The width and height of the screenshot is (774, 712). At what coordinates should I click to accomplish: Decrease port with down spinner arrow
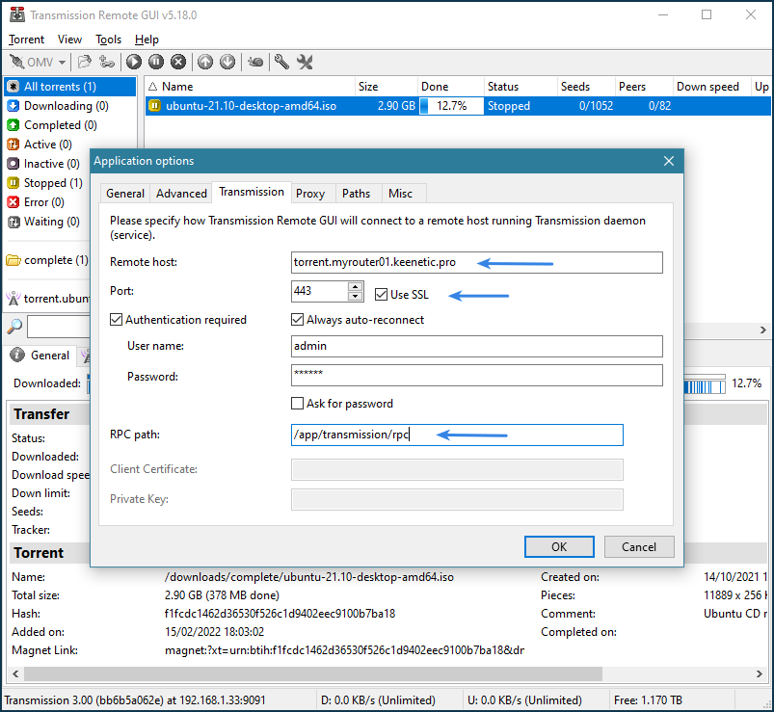click(356, 297)
